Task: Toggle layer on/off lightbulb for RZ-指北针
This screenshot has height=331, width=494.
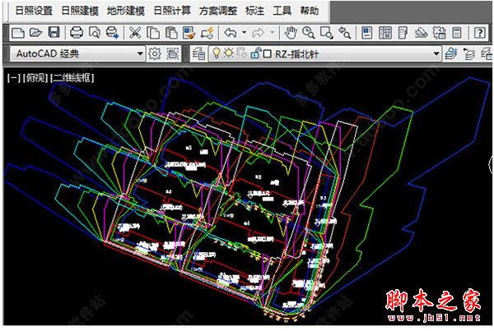Action: tap(216, 53)
